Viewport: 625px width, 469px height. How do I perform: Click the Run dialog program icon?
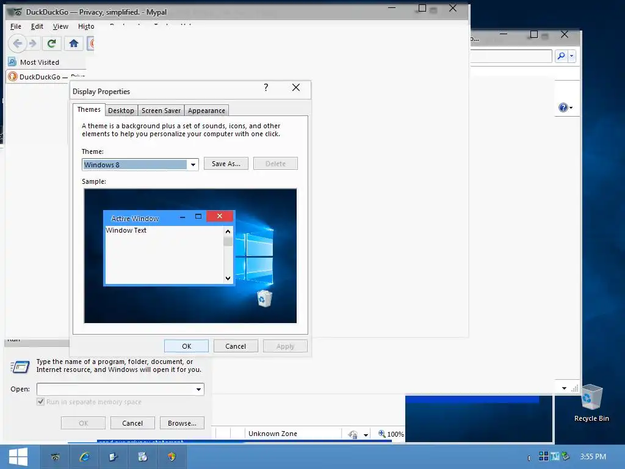pyautogui.click(x=20, y=366)
